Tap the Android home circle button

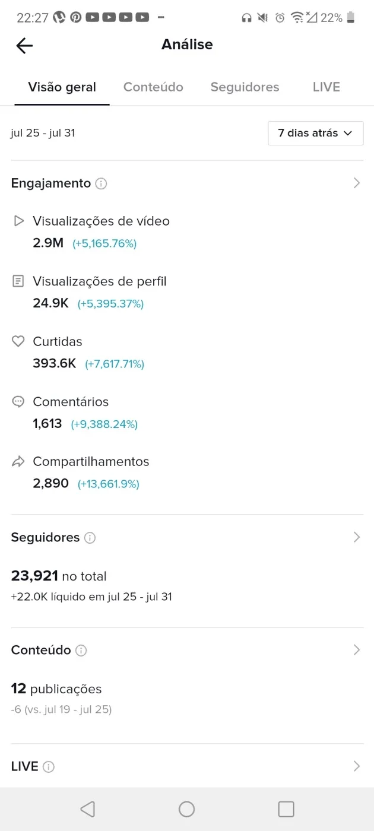point(187,809)
